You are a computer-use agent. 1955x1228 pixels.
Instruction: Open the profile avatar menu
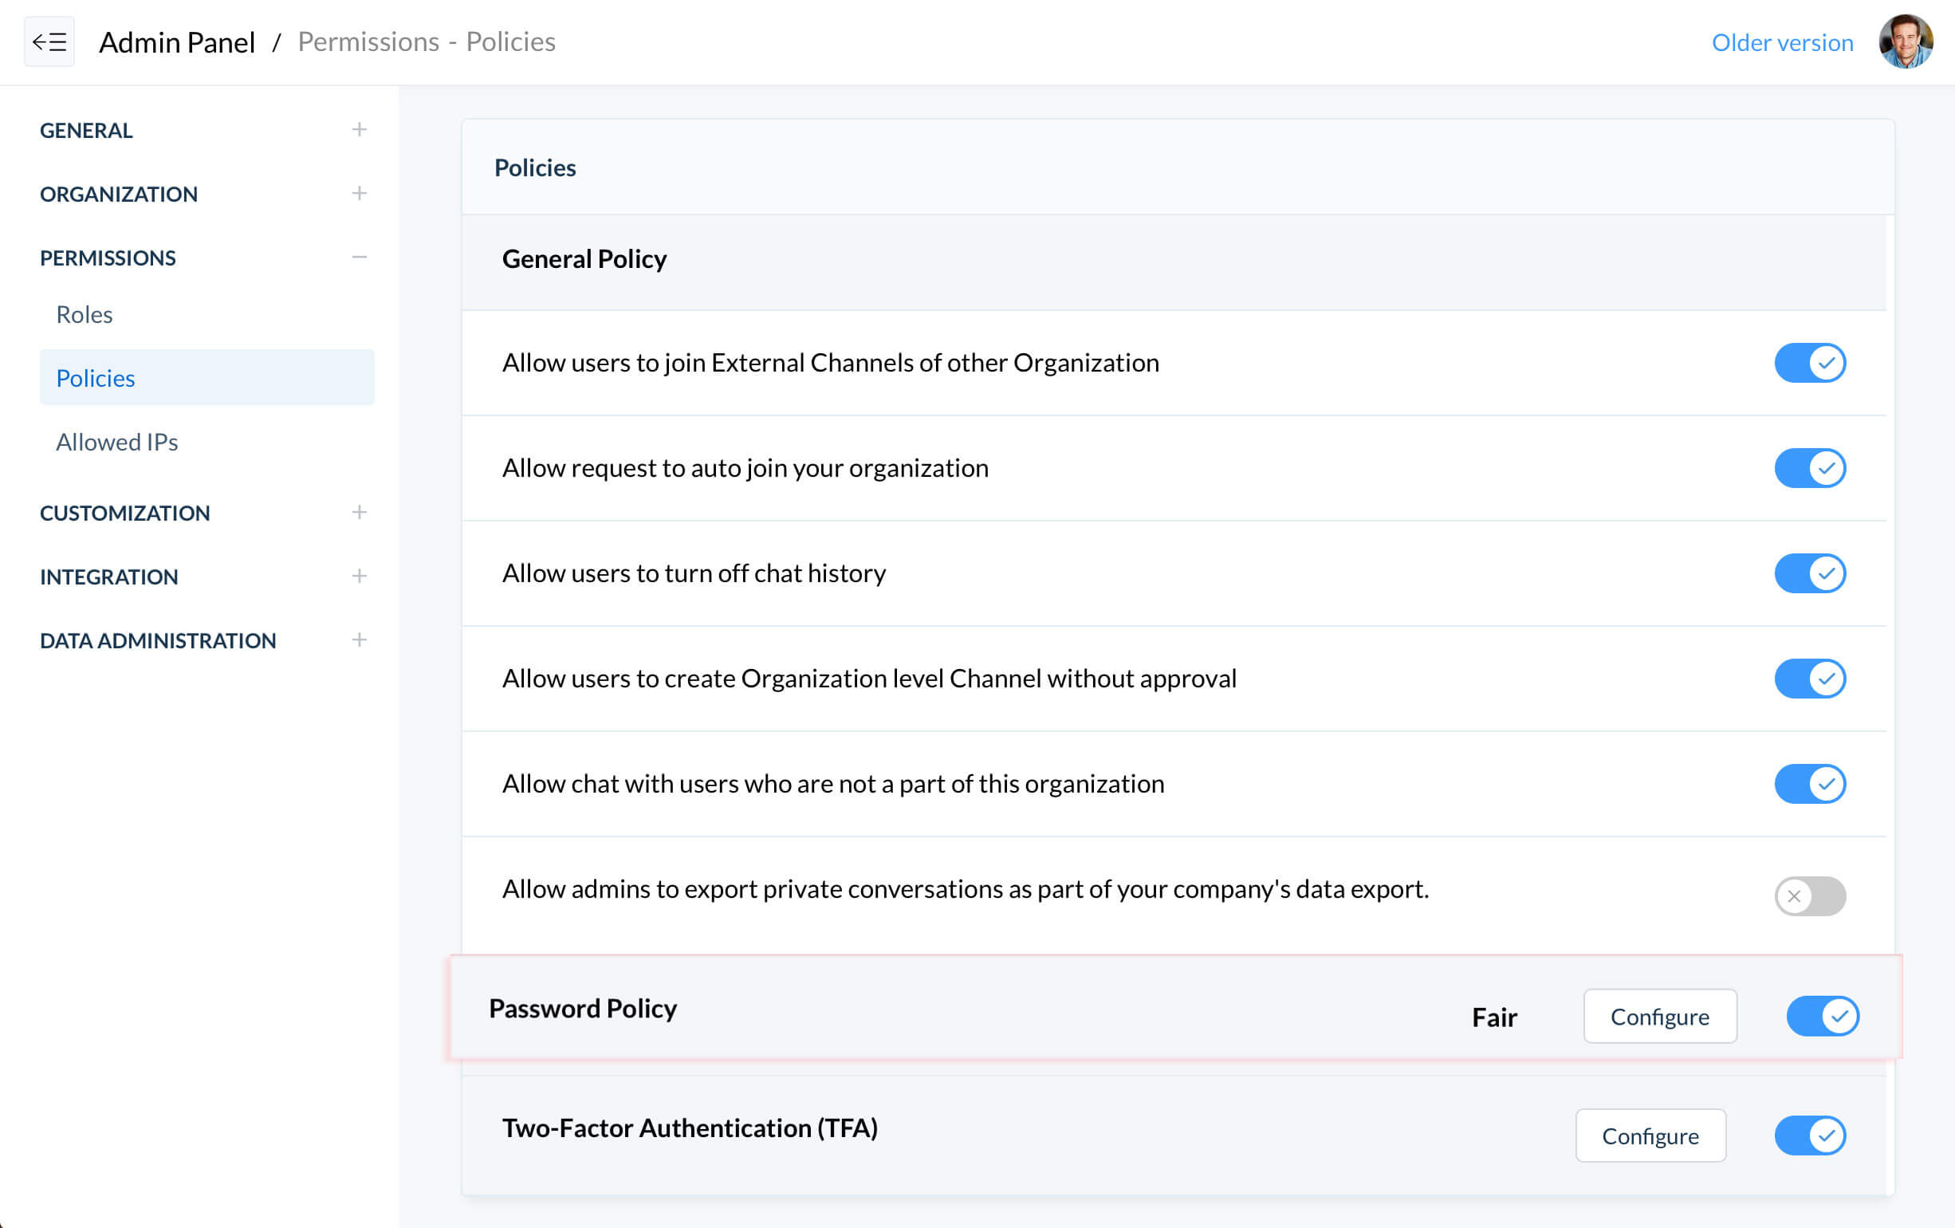coord(1906,41)
